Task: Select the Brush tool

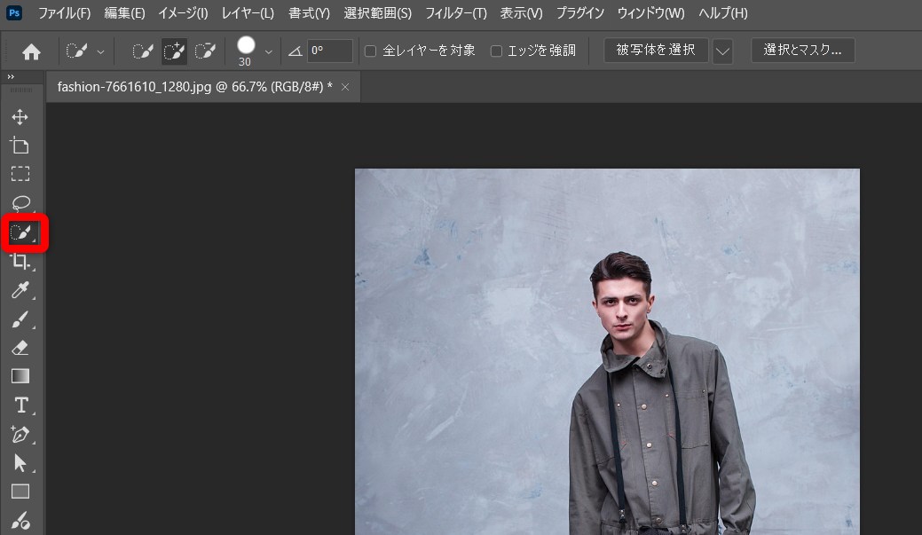Action: pyautogui.click(x=20, y=319)
